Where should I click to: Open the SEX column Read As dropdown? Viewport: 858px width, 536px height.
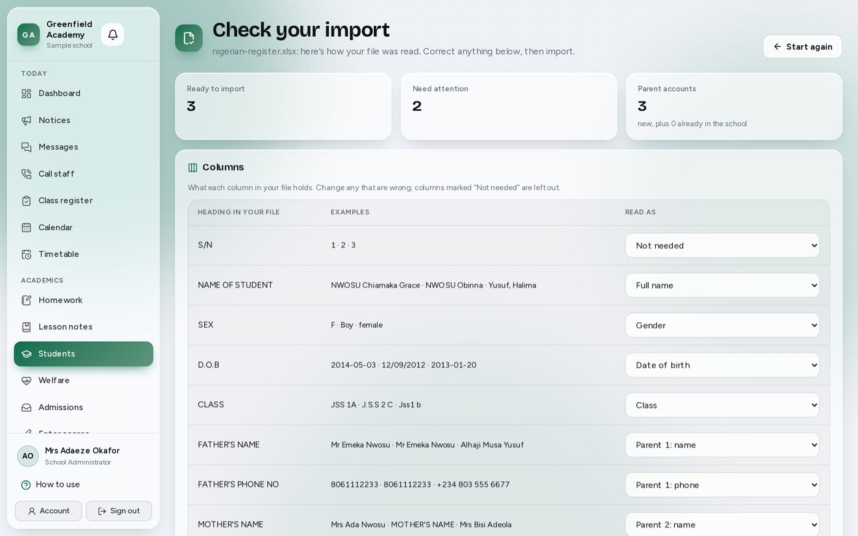(x=722, y=325)
